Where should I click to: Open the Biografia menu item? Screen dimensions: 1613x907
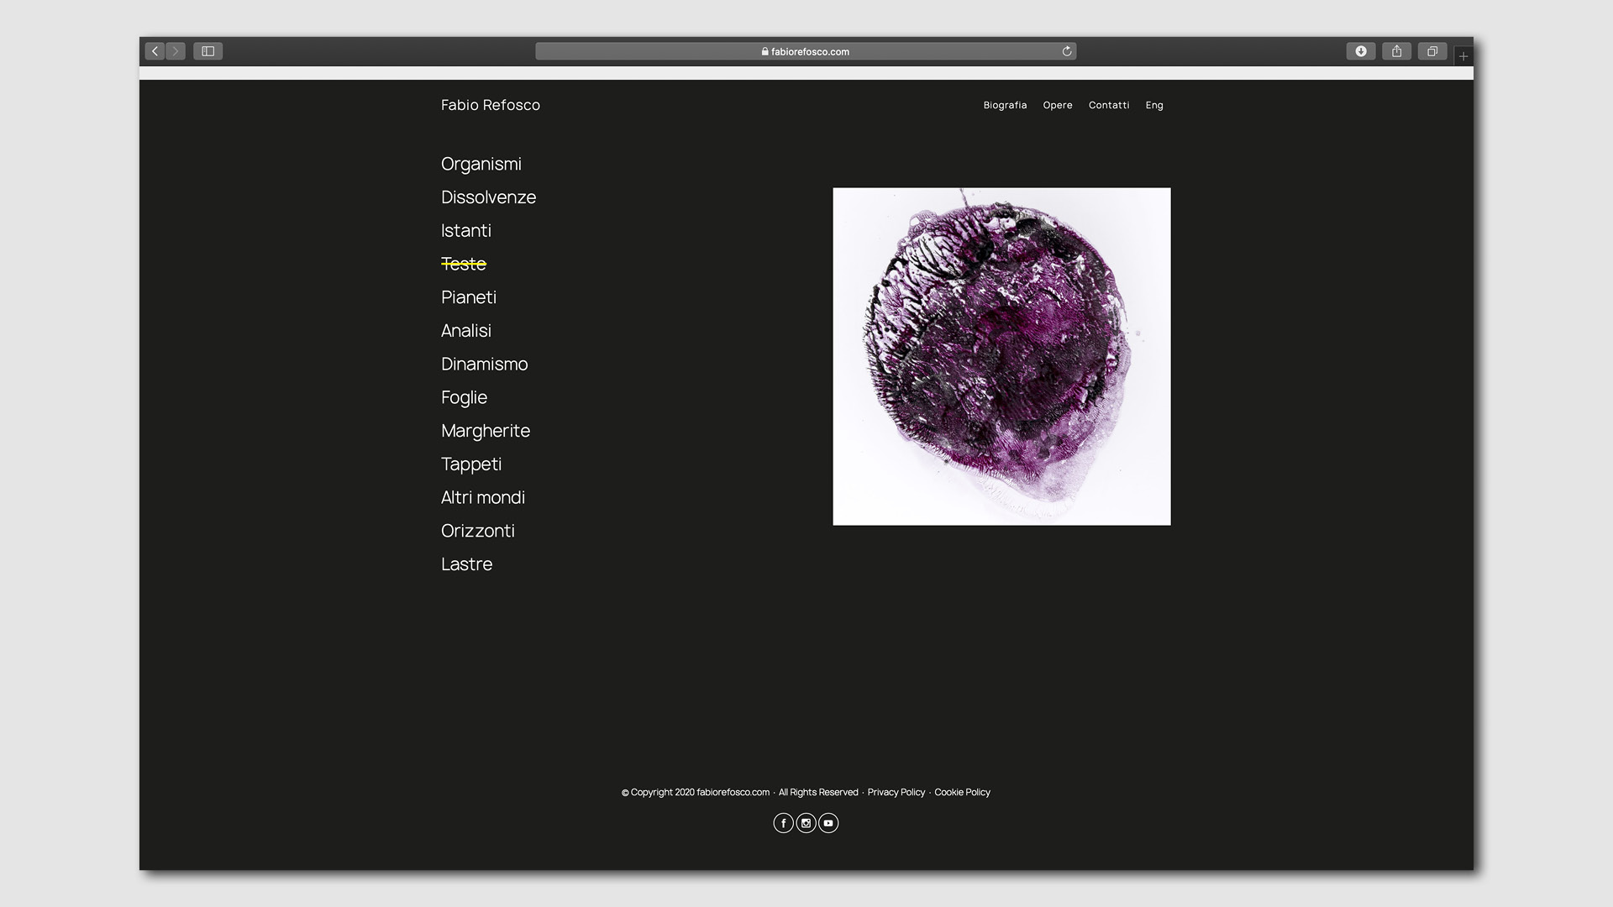coord(1005,105)
